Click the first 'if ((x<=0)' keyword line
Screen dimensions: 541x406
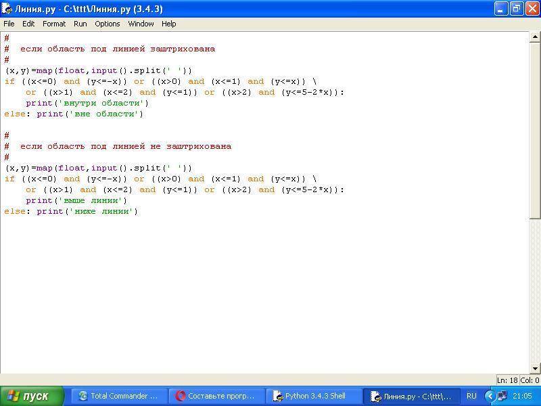click(160, 81)
